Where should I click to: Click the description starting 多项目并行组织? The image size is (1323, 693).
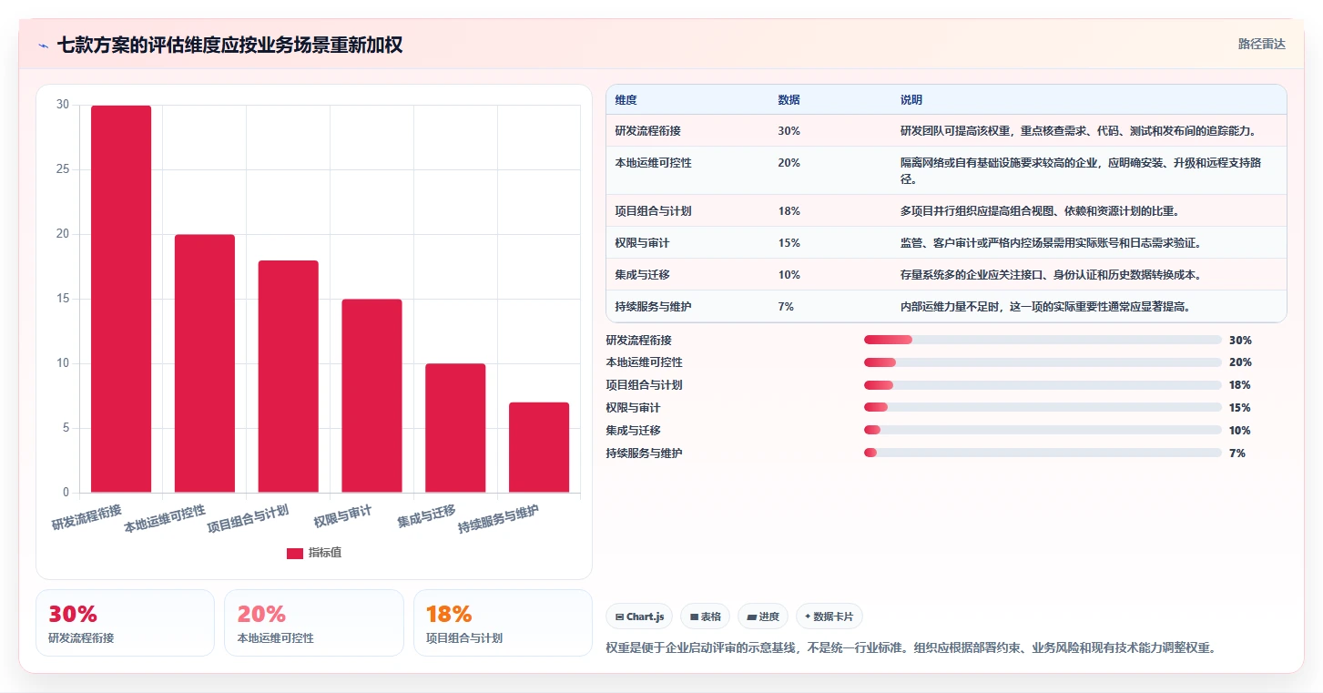pyautogui.click(x=1040, y=211)
